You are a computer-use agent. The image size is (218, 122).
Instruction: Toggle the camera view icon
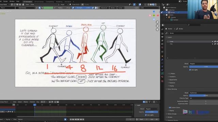click(157, 29)
